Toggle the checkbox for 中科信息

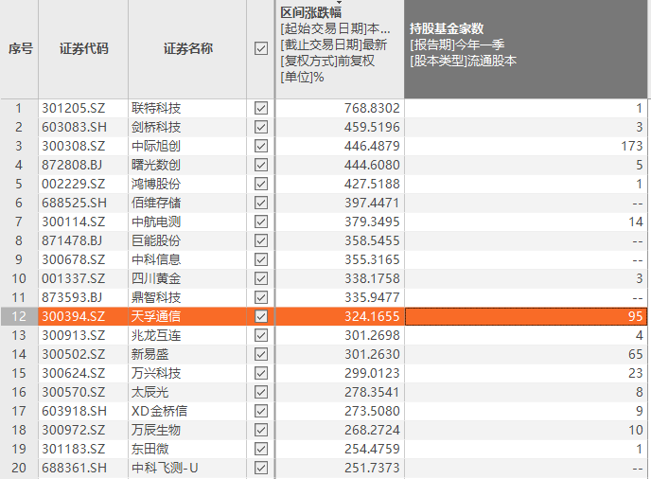click(x=261, y=259)
